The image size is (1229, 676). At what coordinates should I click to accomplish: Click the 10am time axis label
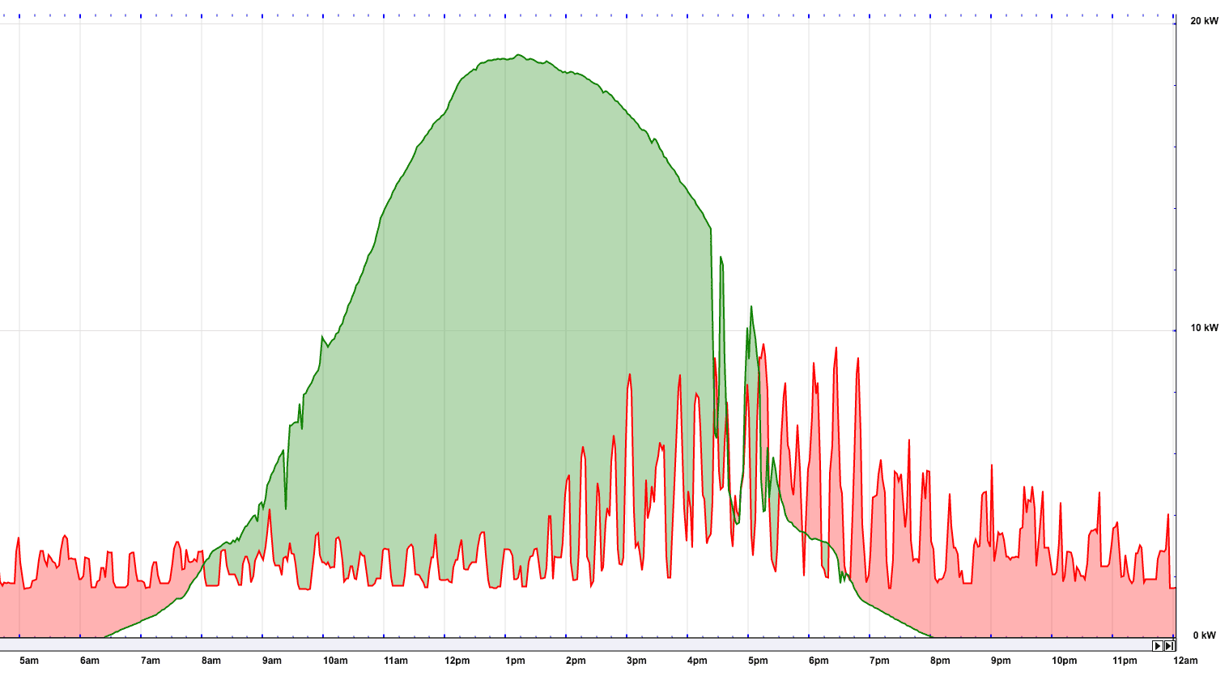pos(335,661)
